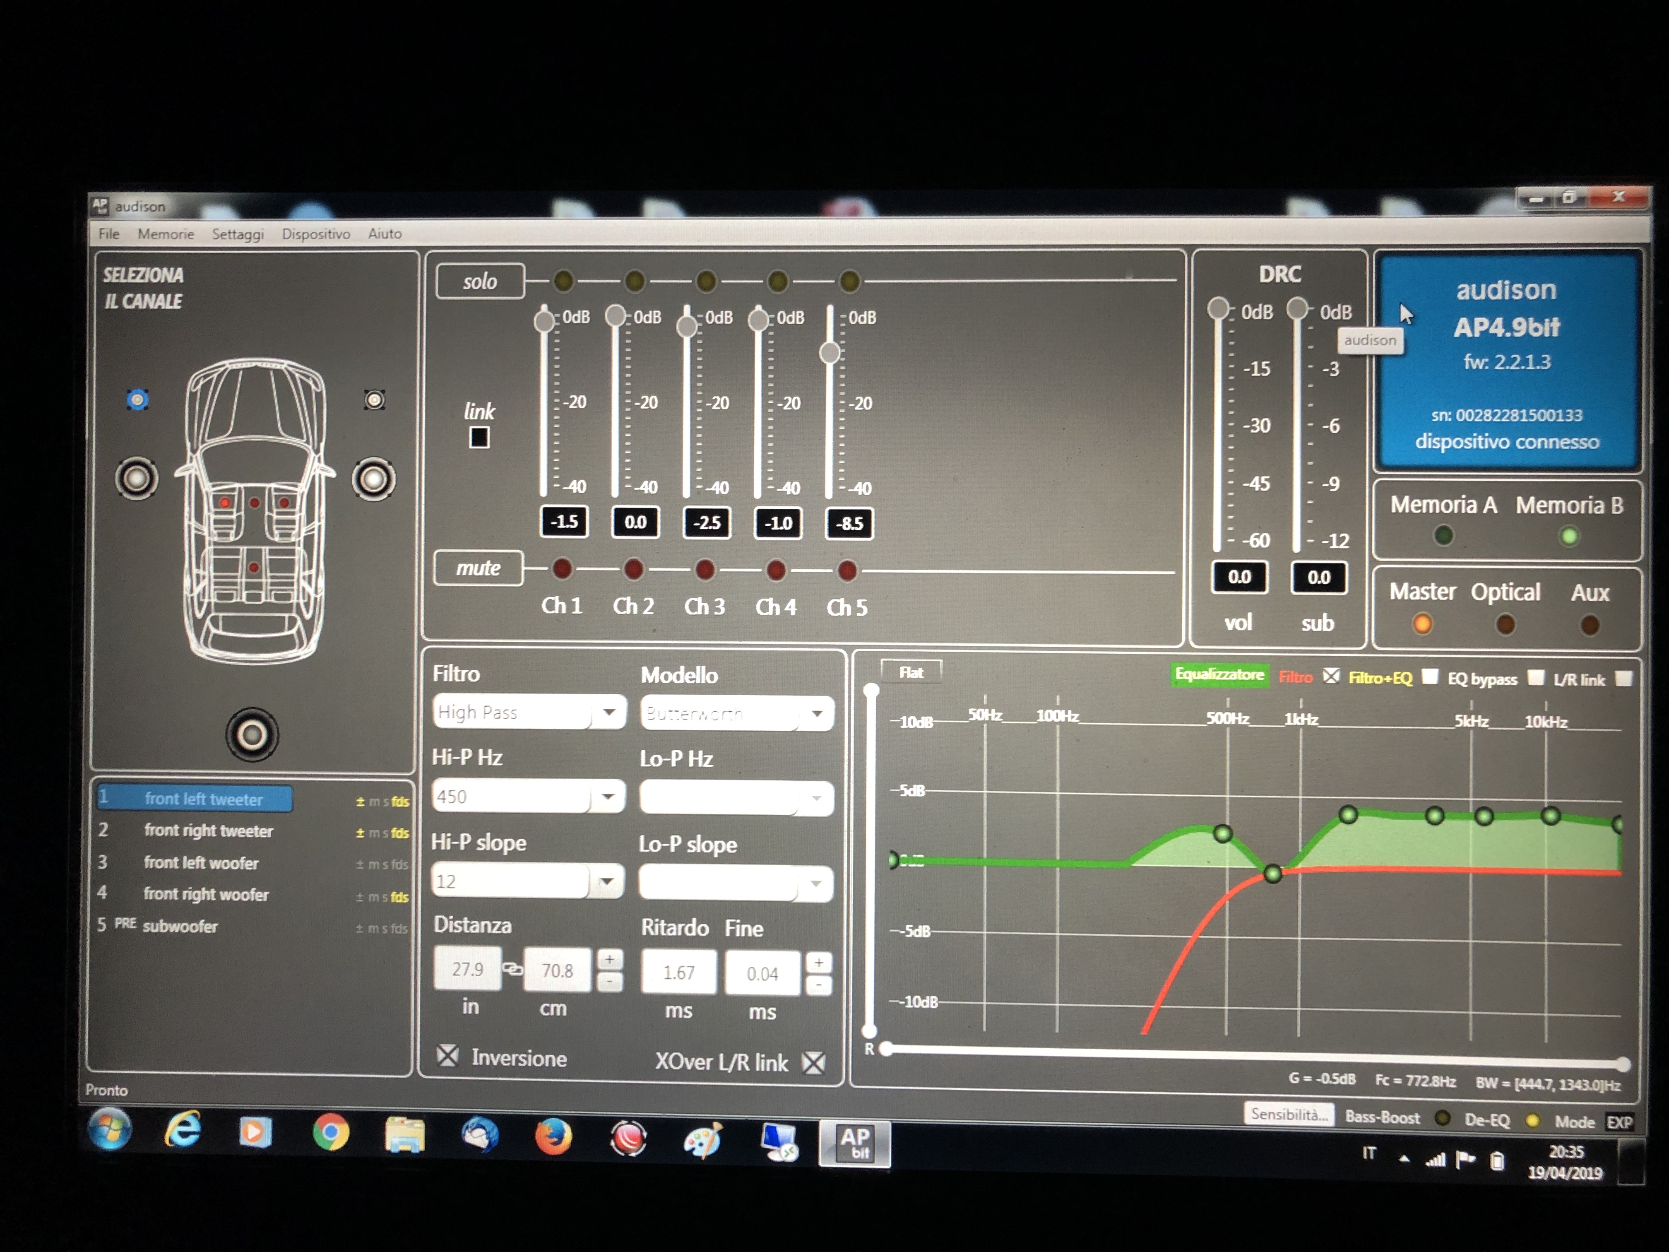
Task: Click the Windows Start orb
Action: tap(110, 1129)
